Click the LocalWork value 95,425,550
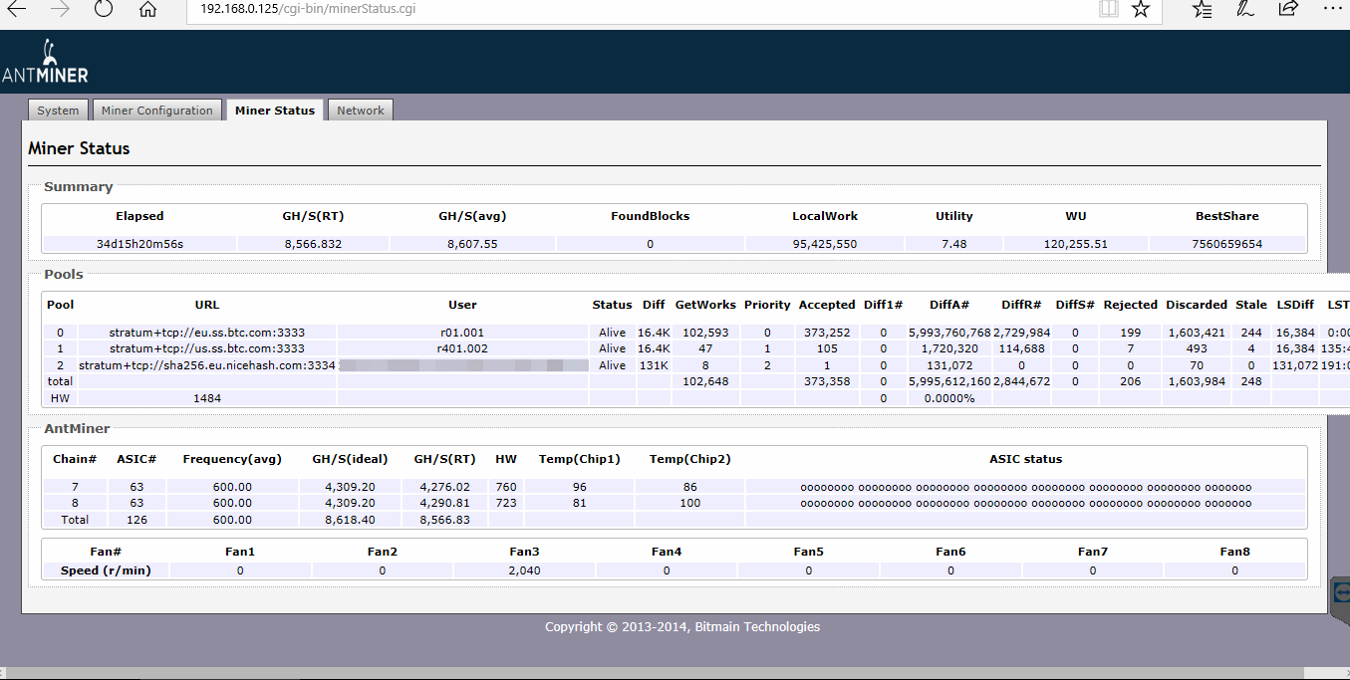Screen dimensions: 1350x680 [825, 244]
